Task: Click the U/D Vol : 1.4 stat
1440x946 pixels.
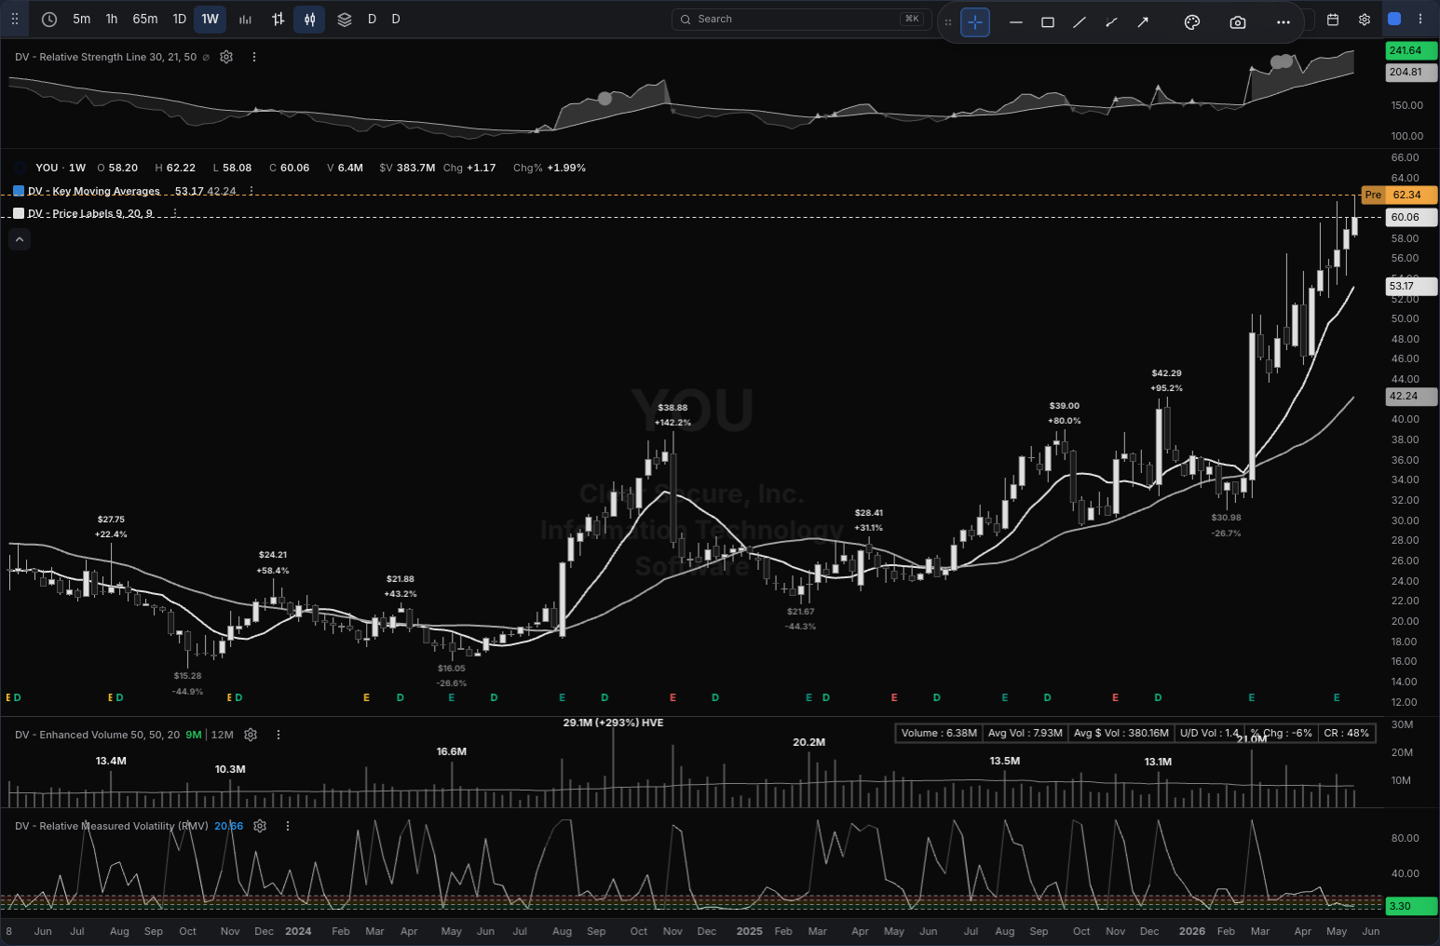Action: (x=1209, y=733)
